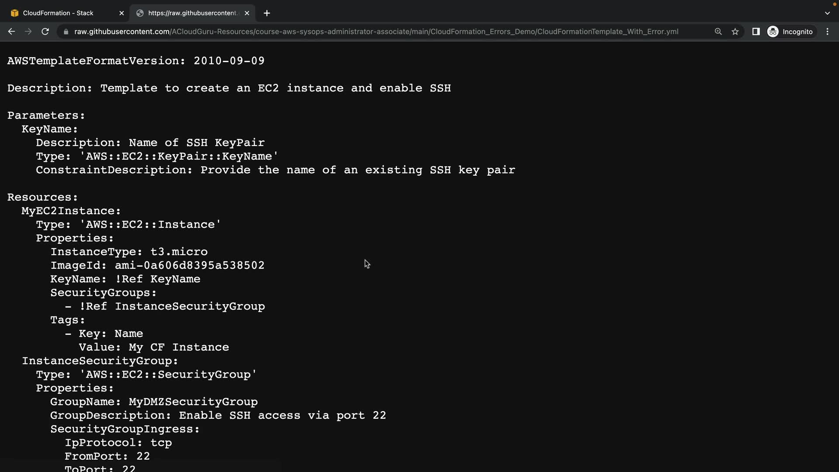Click the t3.micro instance type value

(179, 252)
